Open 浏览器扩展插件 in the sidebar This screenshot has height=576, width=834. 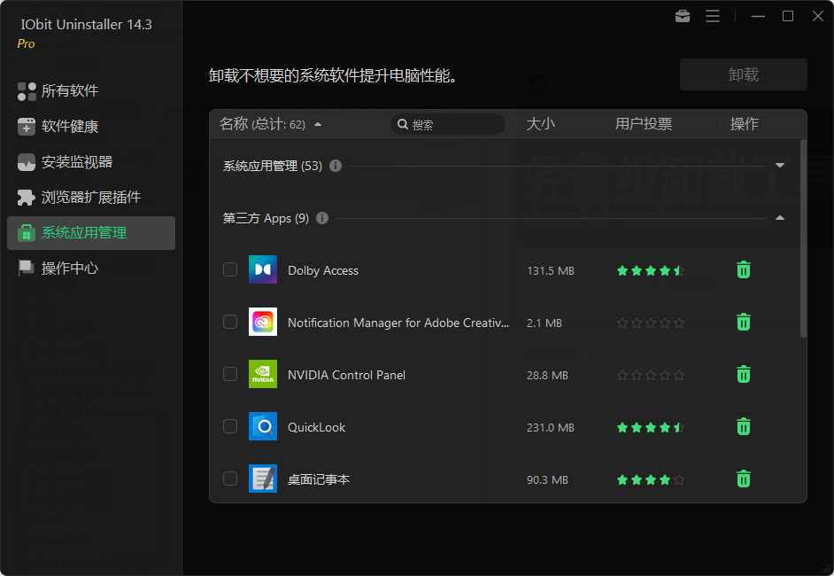(x=91, y=198)
